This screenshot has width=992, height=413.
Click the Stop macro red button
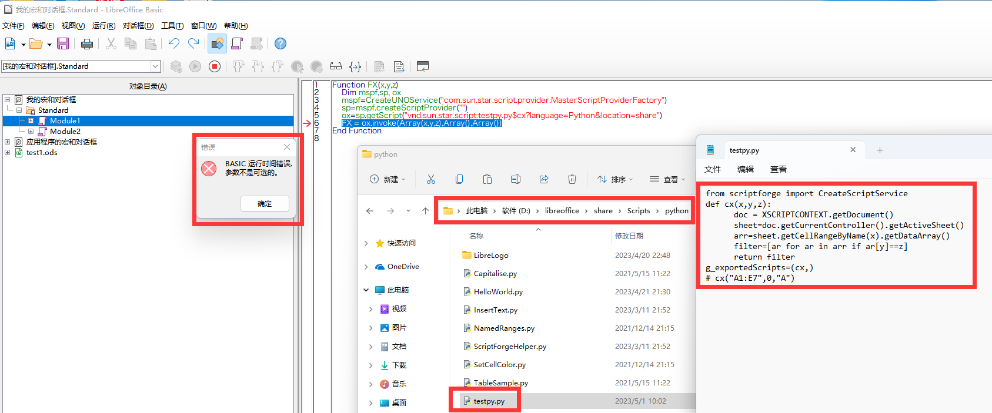pyautogui.click(x=215, y=66)
